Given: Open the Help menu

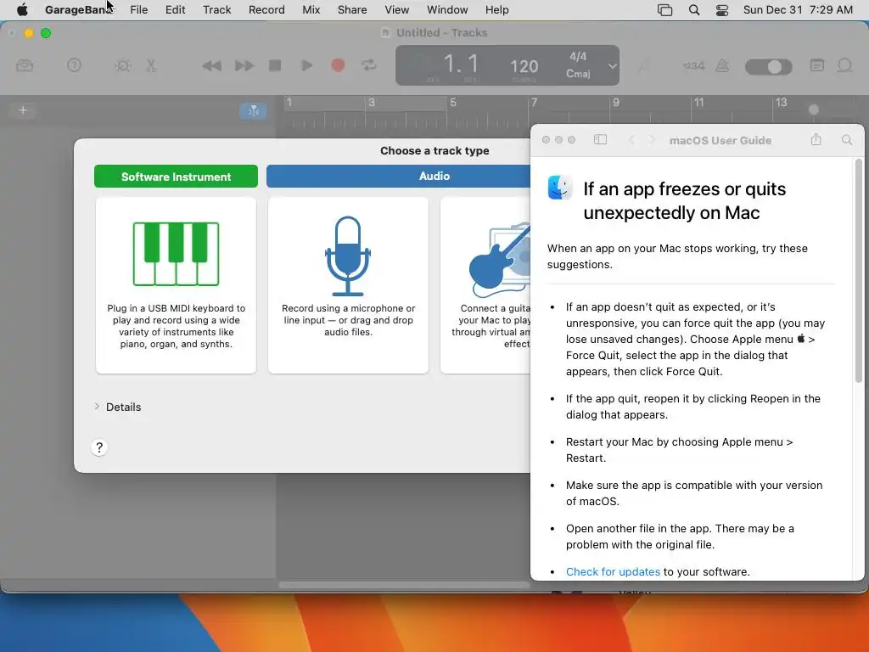Looking at the screenshot, I should (x=496, y=9).
